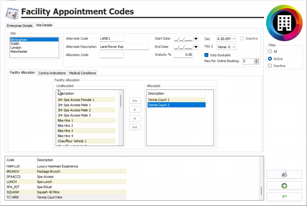Remove all allocations with the << button
This screenshot has width=307, height=206.
135,127
